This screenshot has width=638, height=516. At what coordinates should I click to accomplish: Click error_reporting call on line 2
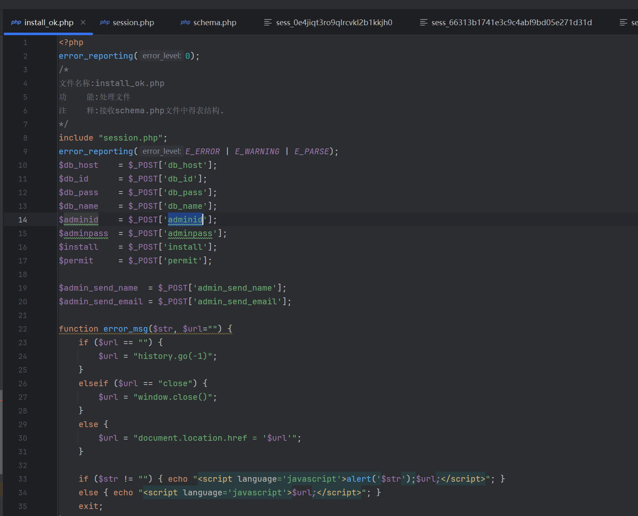(x=96, y=56)
